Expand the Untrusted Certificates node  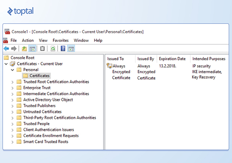click(x=13, y=112)
